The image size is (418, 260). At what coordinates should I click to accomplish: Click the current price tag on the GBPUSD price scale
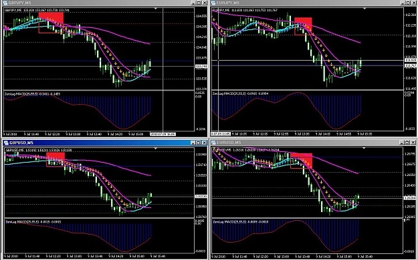pos(201,197)
